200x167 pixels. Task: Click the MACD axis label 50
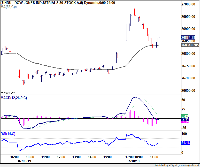(183, 100)
